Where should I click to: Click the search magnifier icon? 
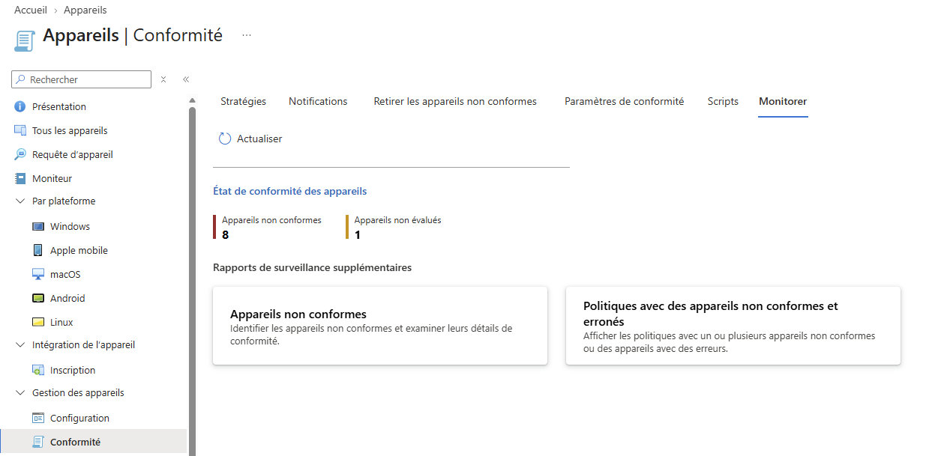point(21,79)
